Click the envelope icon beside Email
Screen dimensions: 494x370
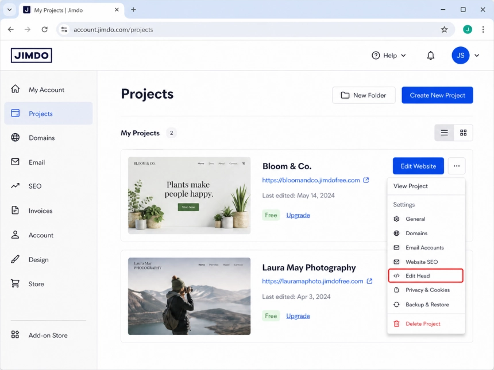pyautogui.click(x=15, y=162)
